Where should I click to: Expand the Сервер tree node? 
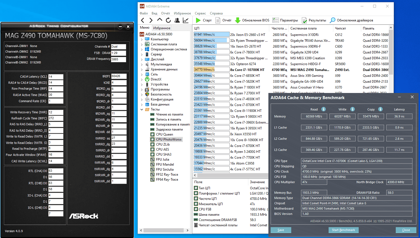tap(142, 54)
